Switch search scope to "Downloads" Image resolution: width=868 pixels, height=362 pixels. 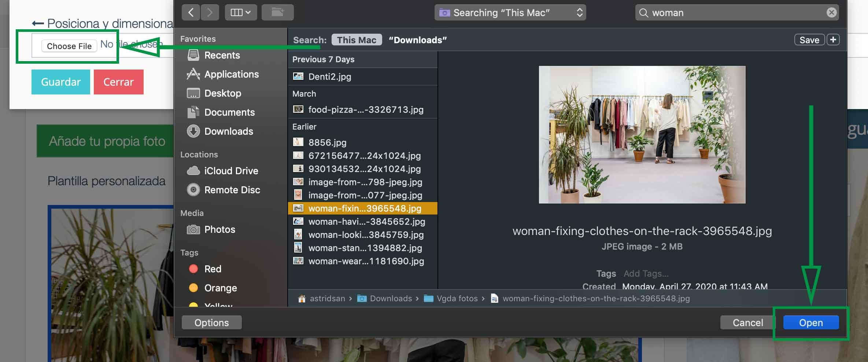pos(418,40)
